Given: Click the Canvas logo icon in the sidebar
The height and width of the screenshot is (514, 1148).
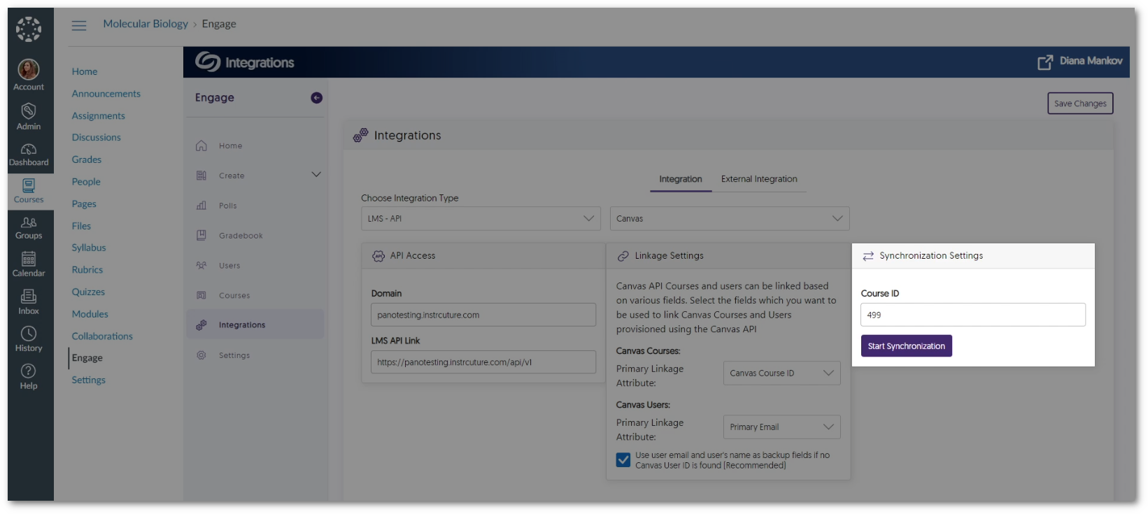Looking at the screenshot, I should pyautogui.click(x=29, y=29).
